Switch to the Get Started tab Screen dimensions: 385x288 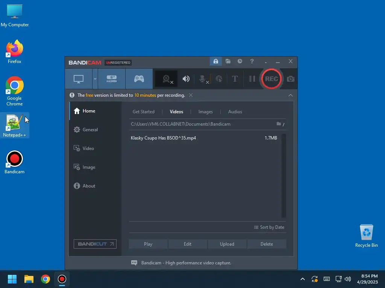[x=144, y=112]
